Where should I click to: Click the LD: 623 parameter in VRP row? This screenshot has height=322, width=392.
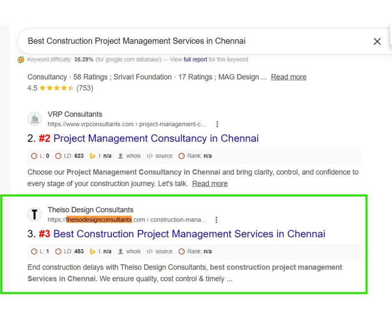(70, 156)
